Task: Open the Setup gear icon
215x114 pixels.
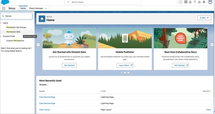Action: coord(199,2)
